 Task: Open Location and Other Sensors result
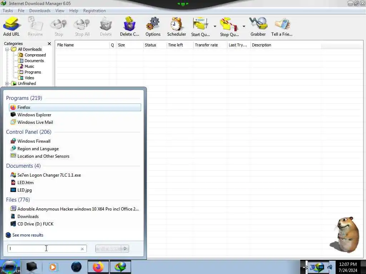click(x=75, y=156)
